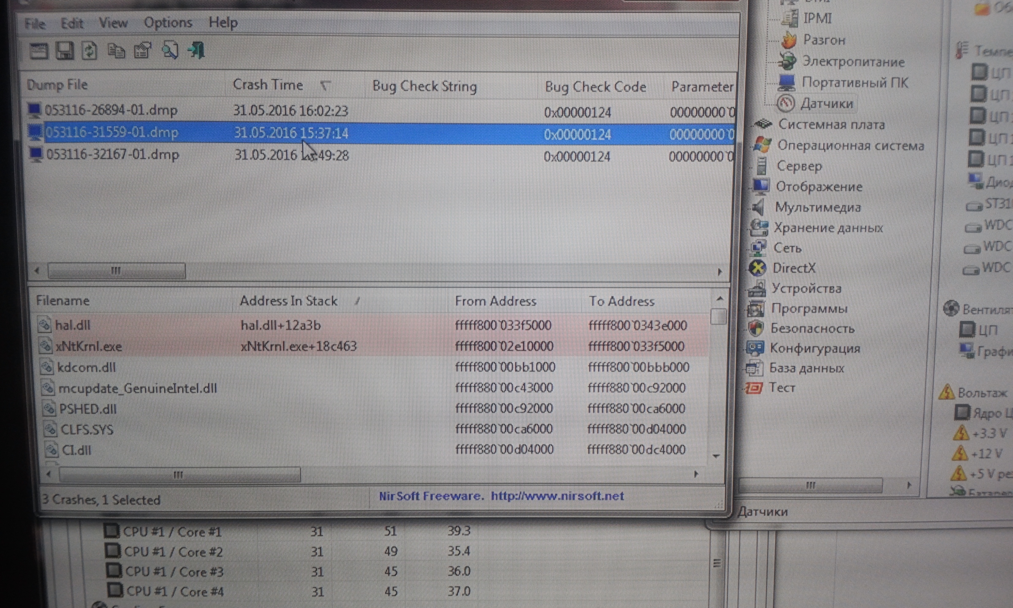Open Advanced Options from the toolbar
The image size is (1013, 608).
(x=39, y=51)
